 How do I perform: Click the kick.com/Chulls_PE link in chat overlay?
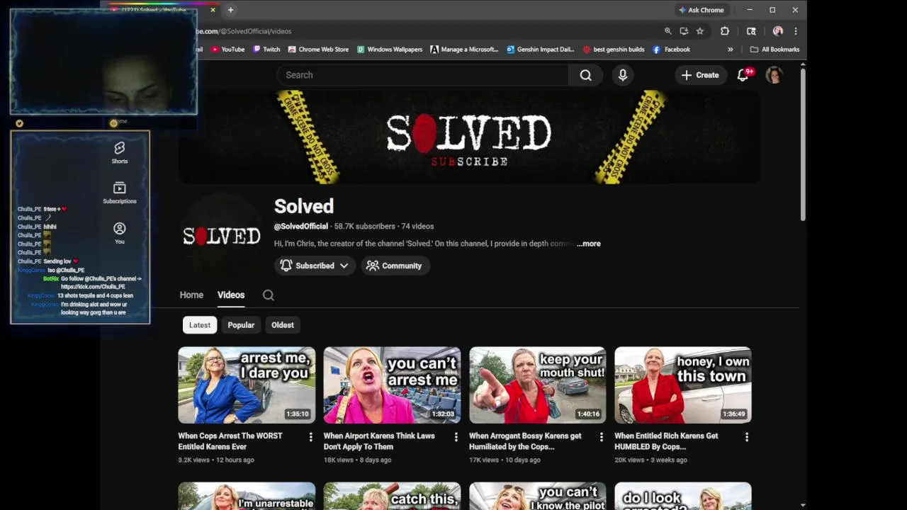(93, 287)
